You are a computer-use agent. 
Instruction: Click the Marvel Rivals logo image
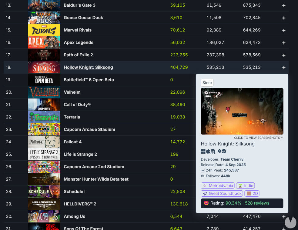tap(44, 30)
